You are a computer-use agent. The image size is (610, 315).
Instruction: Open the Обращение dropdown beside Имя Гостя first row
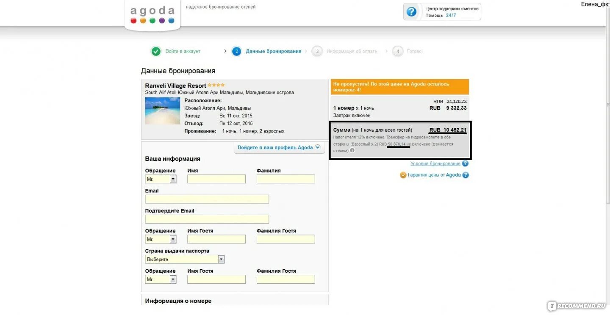[161, 239]
